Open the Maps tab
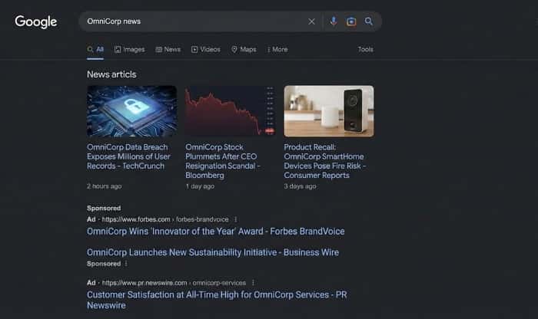Viewport: 538px width, 319px height. pyautogui.click(x=244, y=49)
